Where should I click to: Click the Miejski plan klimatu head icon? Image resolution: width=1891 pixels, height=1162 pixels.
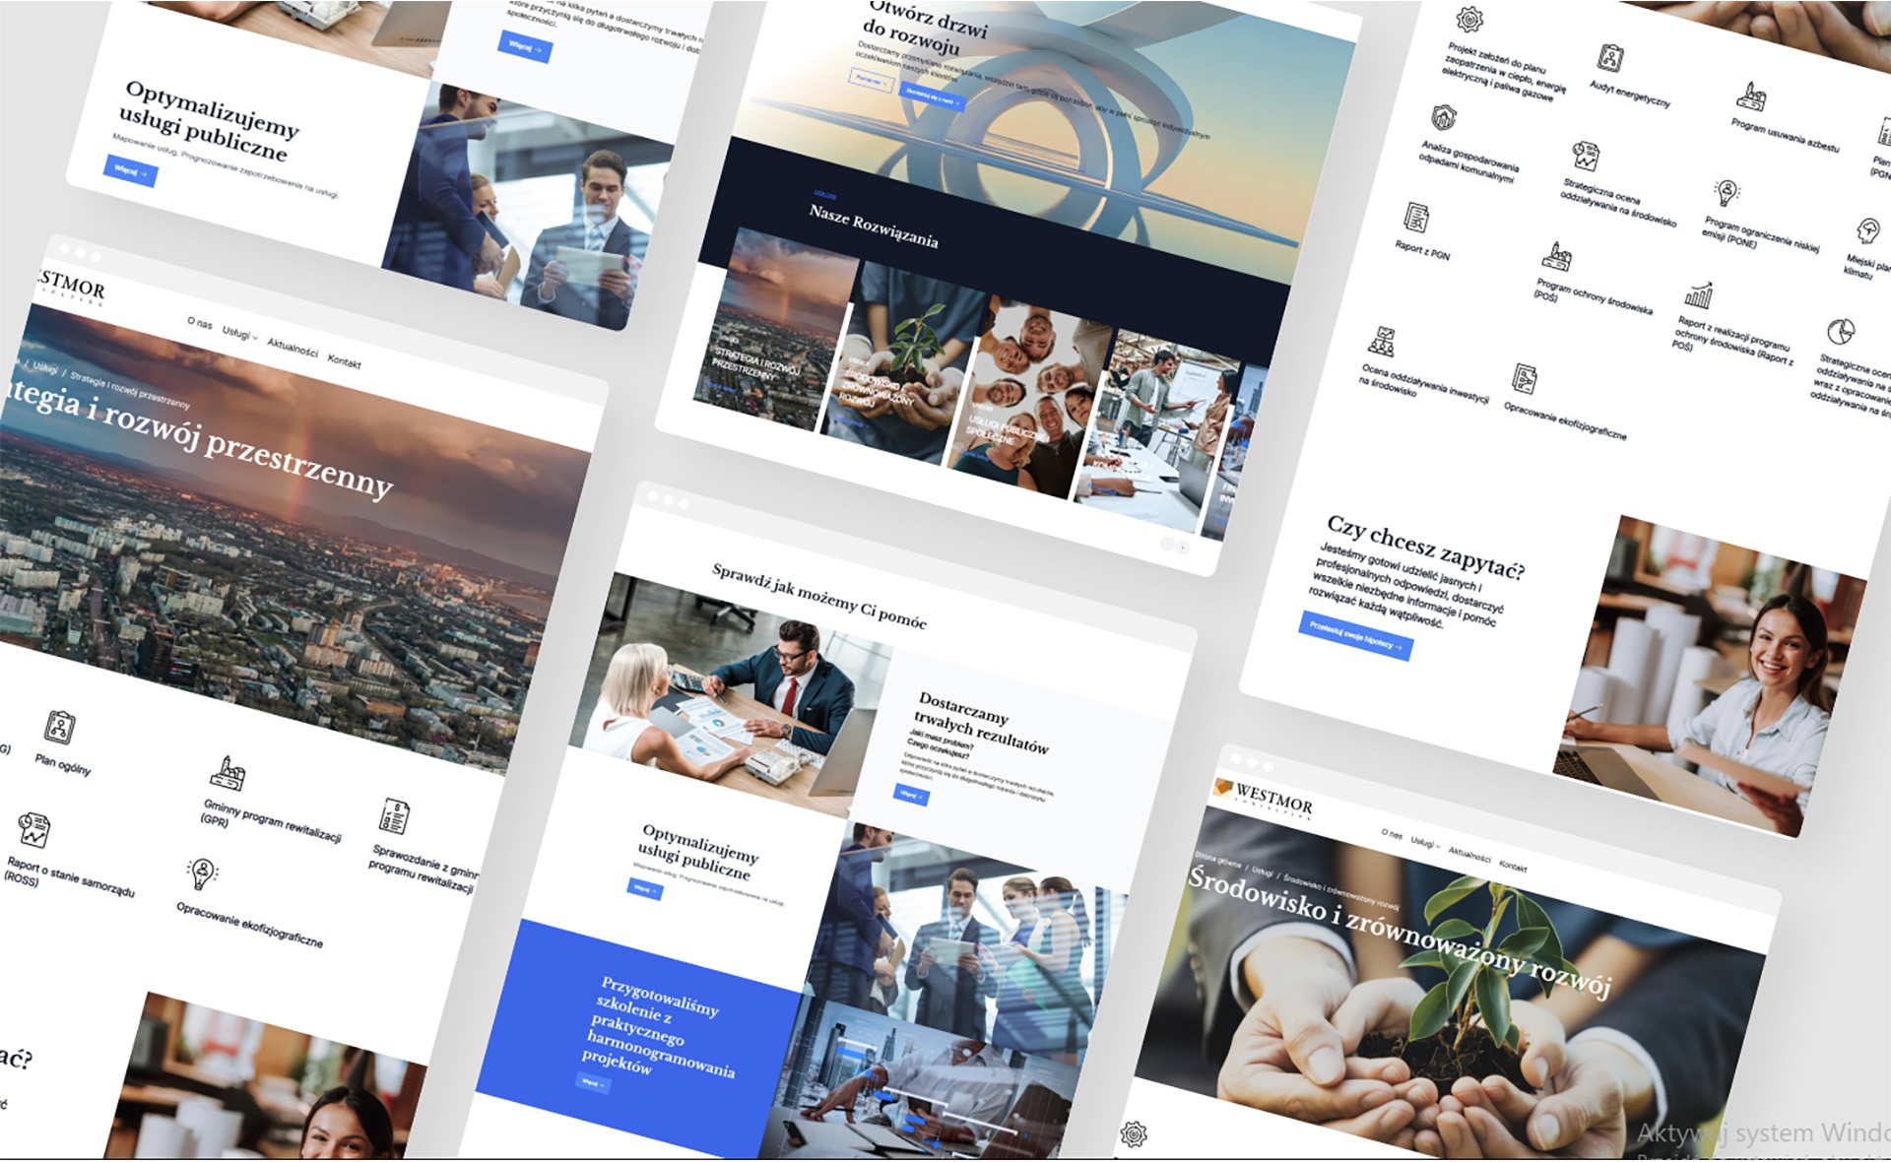[x=1867, y=231]
